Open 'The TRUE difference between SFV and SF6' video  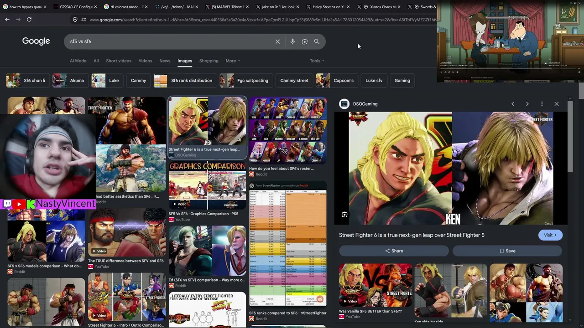[126, 233]
